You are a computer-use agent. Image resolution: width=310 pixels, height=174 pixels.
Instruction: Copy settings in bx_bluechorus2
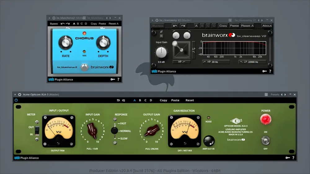coord(94,24)
